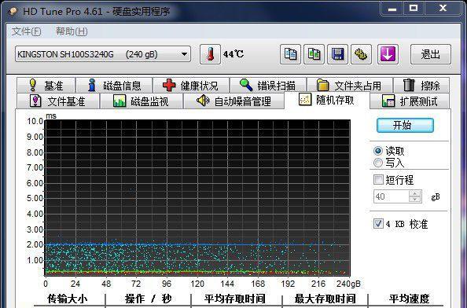
Task: Click the 44℃ temperature reading
Action: click(233, 54)
